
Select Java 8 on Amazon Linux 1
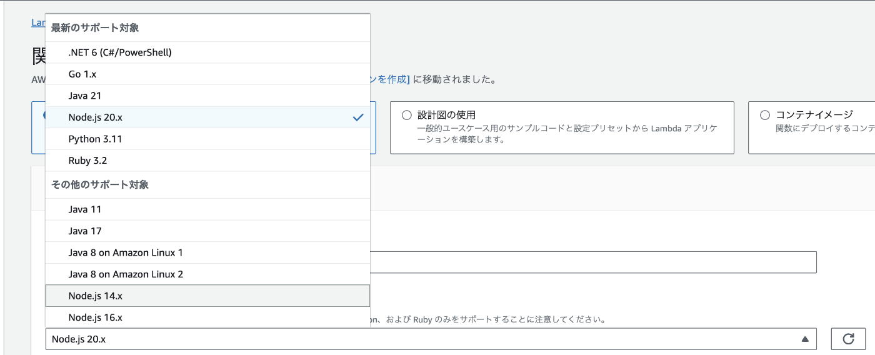point(207,252)
